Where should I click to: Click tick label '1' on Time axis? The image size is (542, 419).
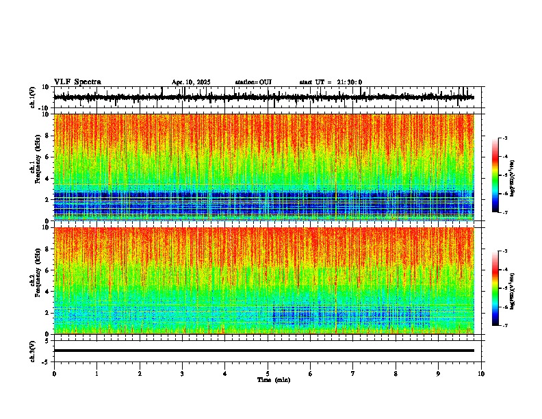[97, 374]
